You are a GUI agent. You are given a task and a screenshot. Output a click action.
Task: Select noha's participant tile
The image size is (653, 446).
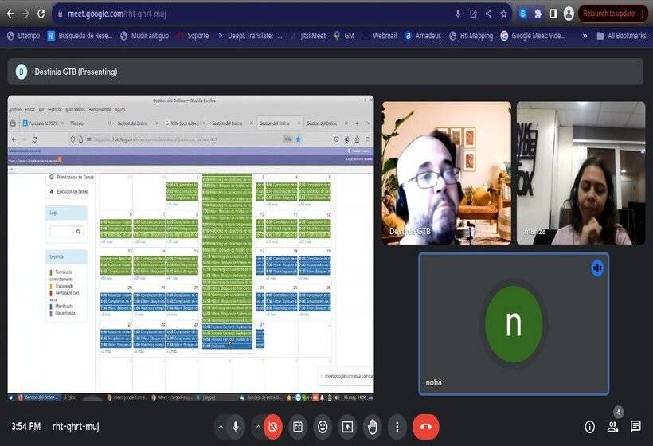(514, 323)
